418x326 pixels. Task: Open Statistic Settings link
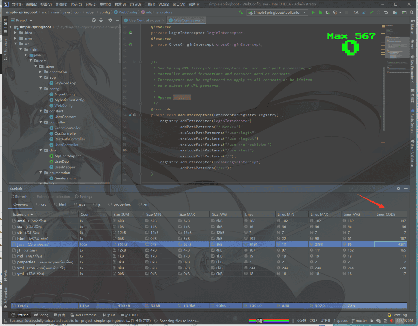[x=84, y=197]
